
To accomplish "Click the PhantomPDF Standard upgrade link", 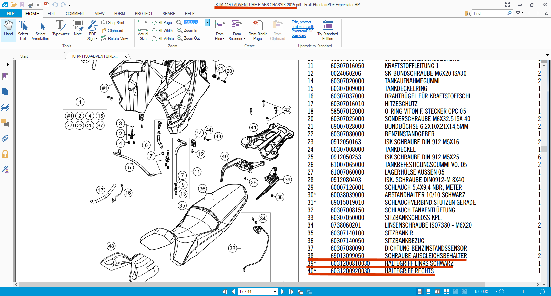I will [x=303, y=29].
